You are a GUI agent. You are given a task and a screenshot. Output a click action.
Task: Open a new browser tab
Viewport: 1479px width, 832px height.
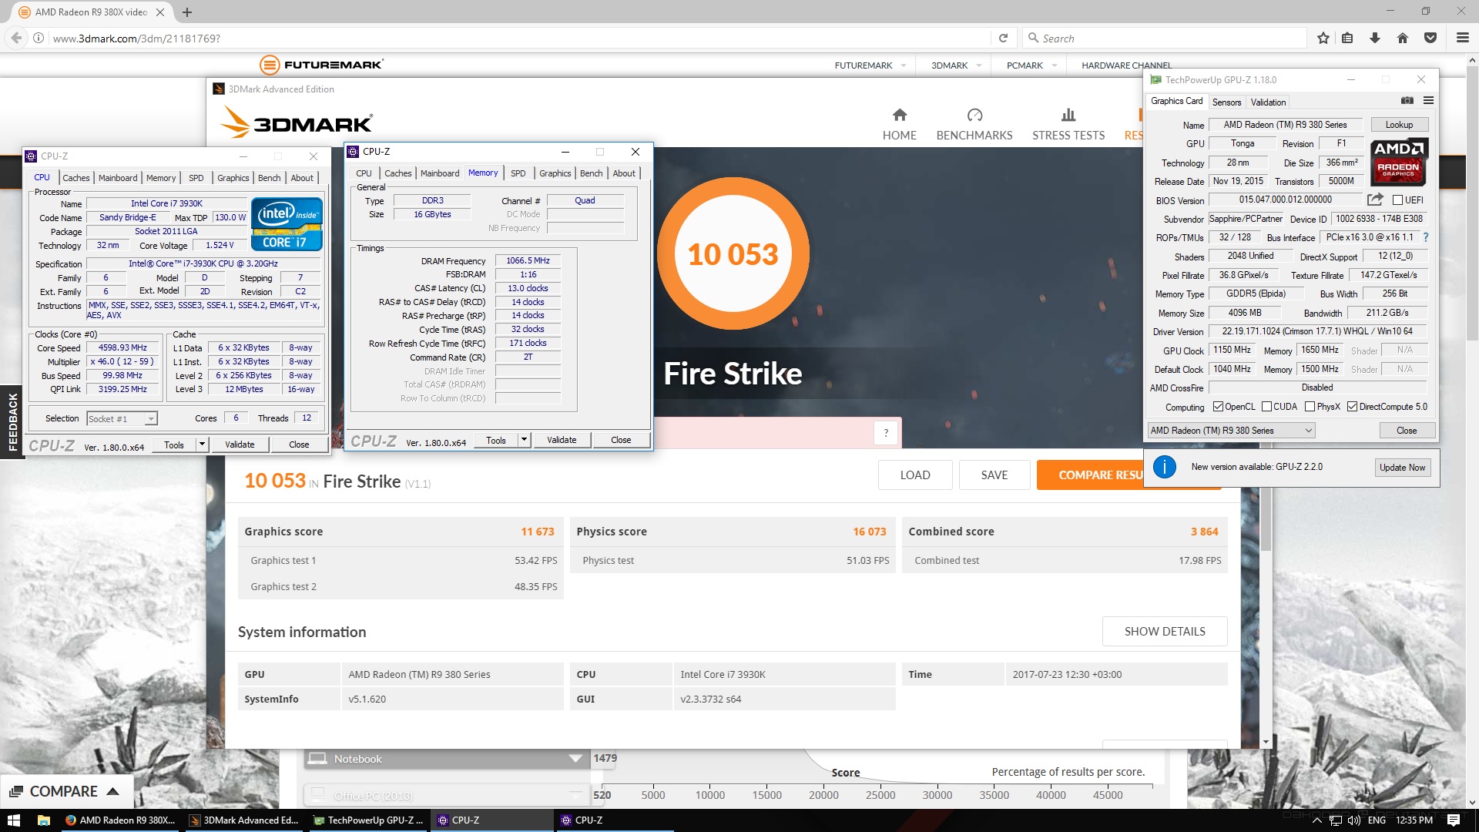(187, 12)
